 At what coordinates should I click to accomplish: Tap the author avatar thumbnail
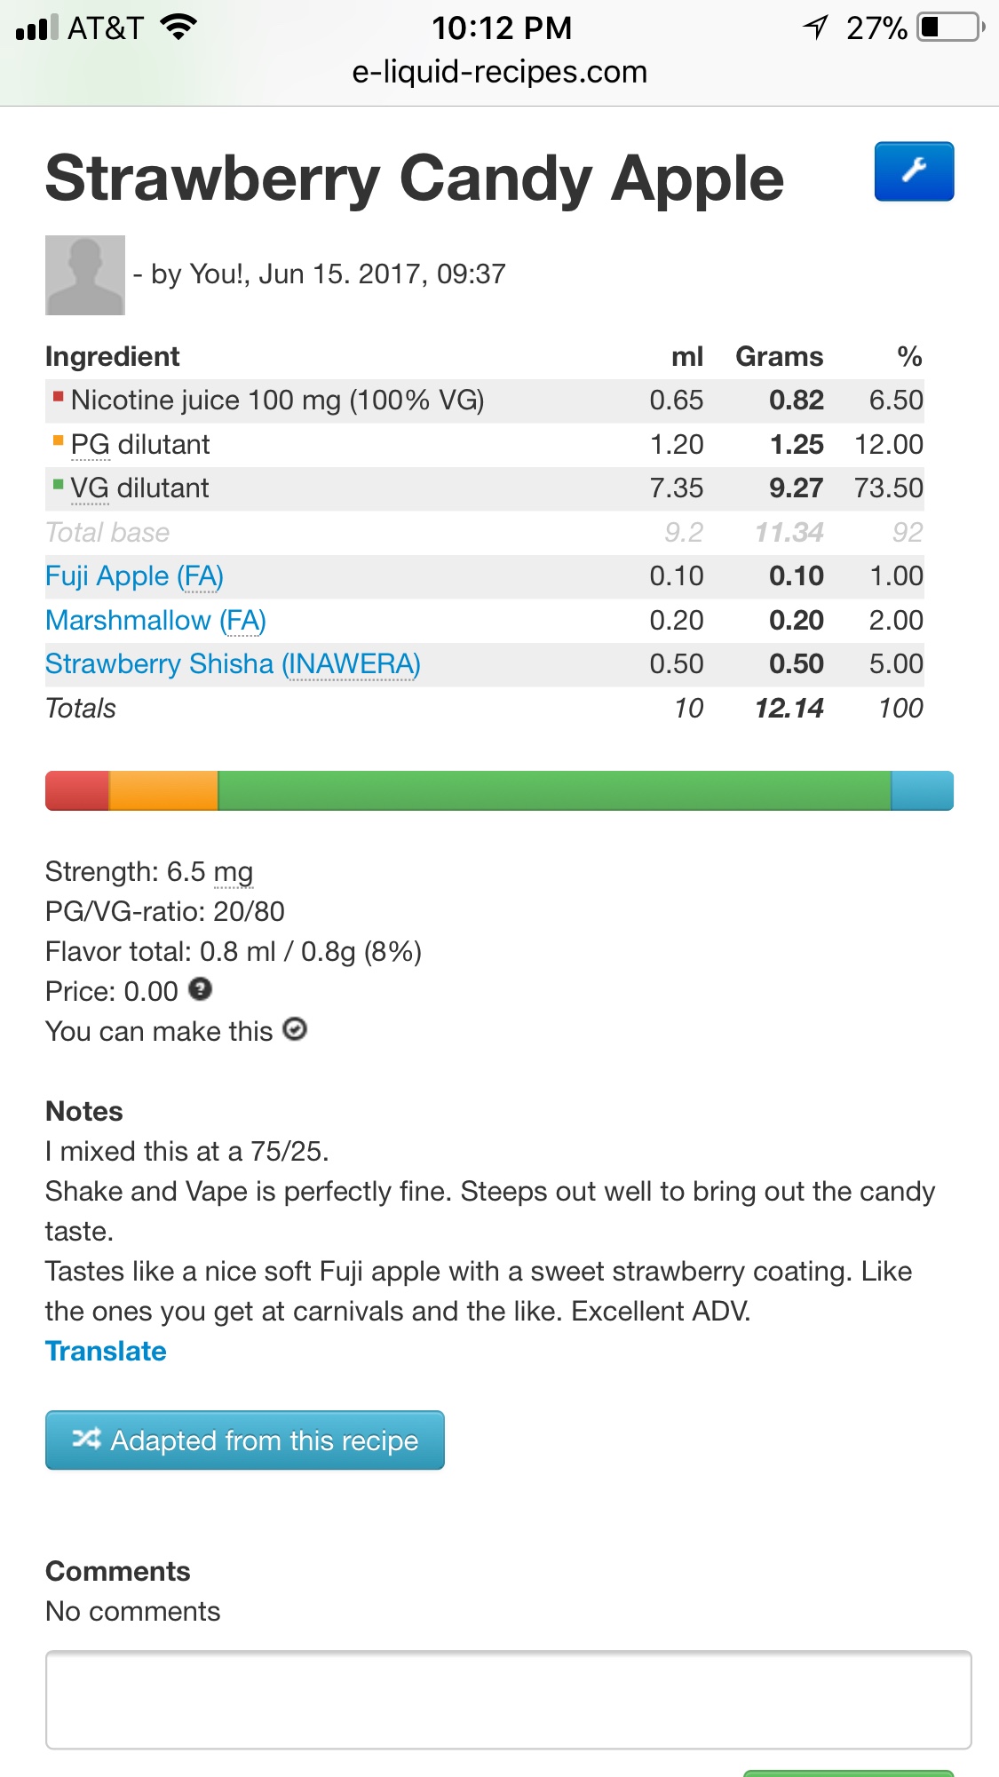coord(85,275)
